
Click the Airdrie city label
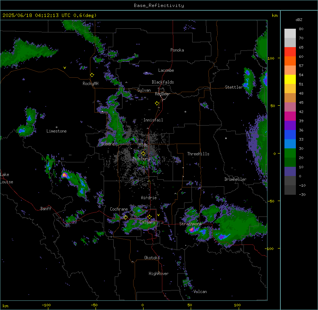(x=149, y=198)
